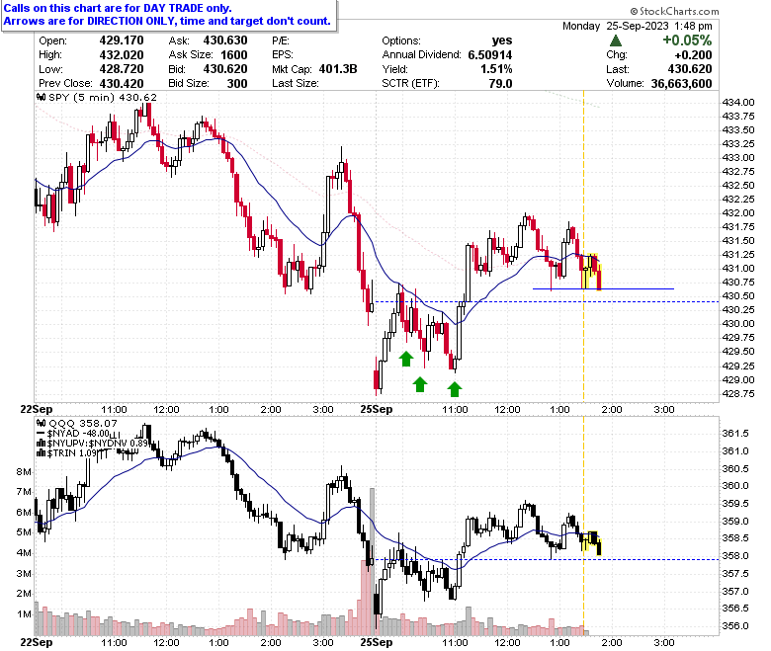The width and height of the screenshot is (771, 651).
Task: Click '22Sep' on the QQQ chart time axis
Action: point(37,642)
